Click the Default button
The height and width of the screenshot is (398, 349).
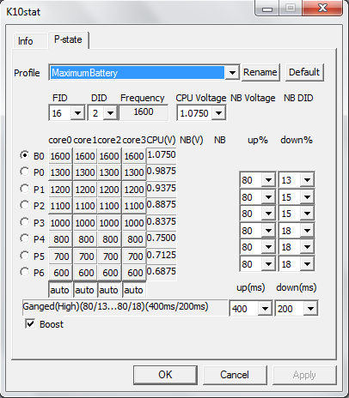click(x=304, y=72)
